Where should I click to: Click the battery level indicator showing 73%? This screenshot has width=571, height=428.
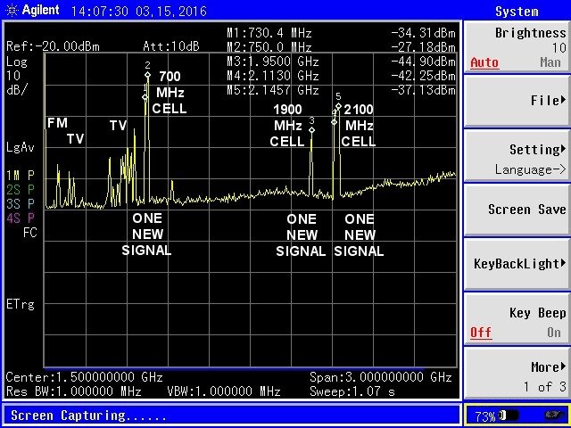point(516,416)
